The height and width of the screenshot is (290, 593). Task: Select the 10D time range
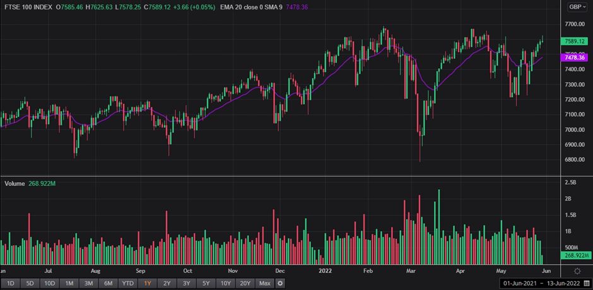(50, 283)
